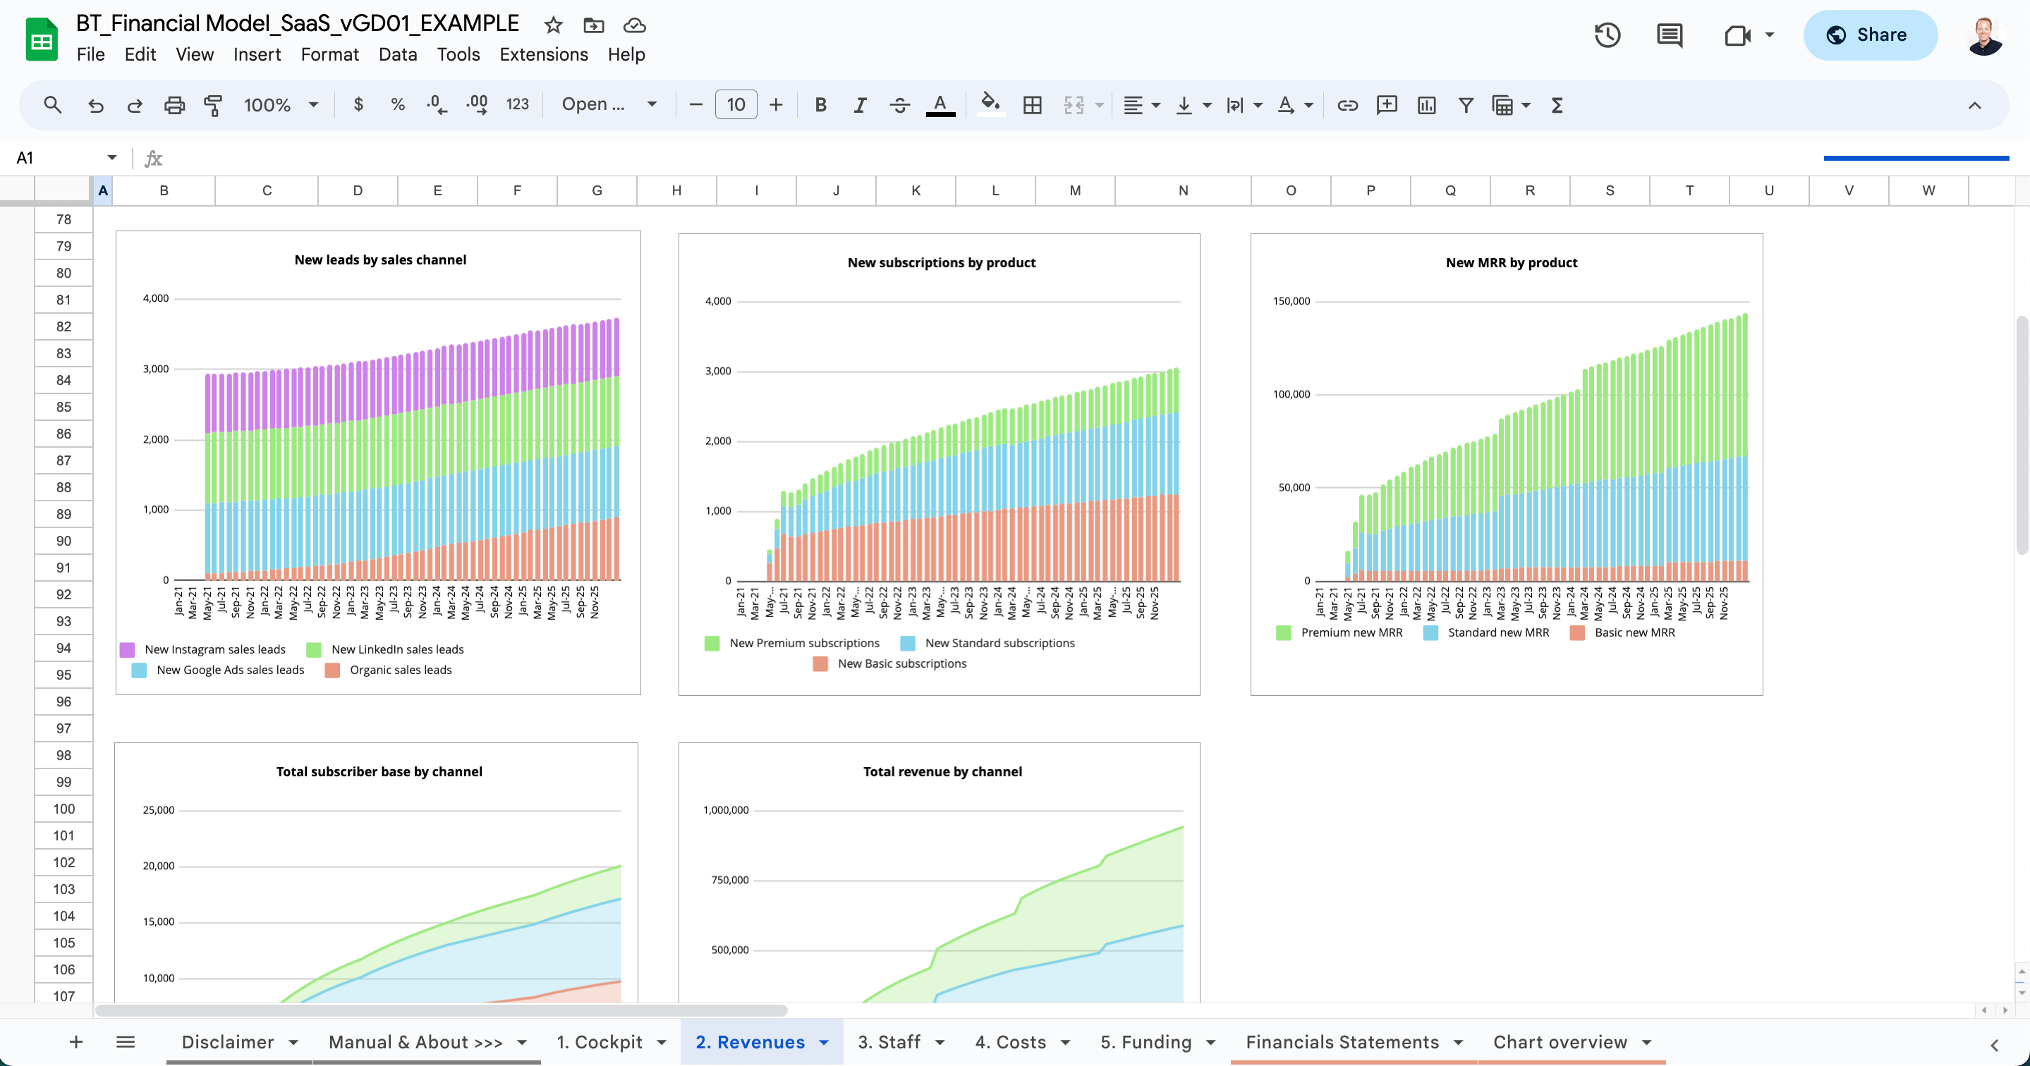Click the Share button
Image resolution: width=2030 pixels, height=1066 pixels.
point(1869,35)
